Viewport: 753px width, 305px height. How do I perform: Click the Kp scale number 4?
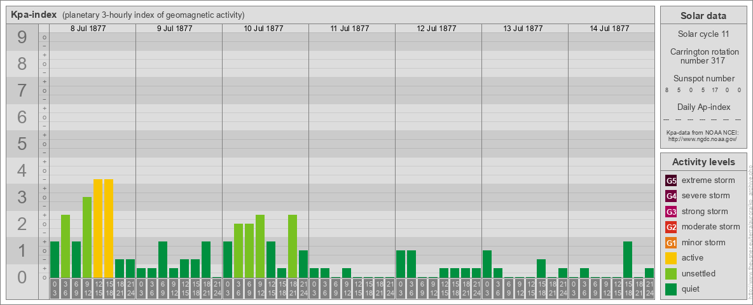click(x=22, y=171)
